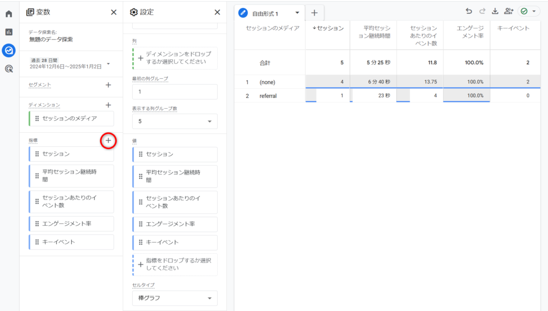Select セッションのメディア dimension chip

click(x=71, y=119)
